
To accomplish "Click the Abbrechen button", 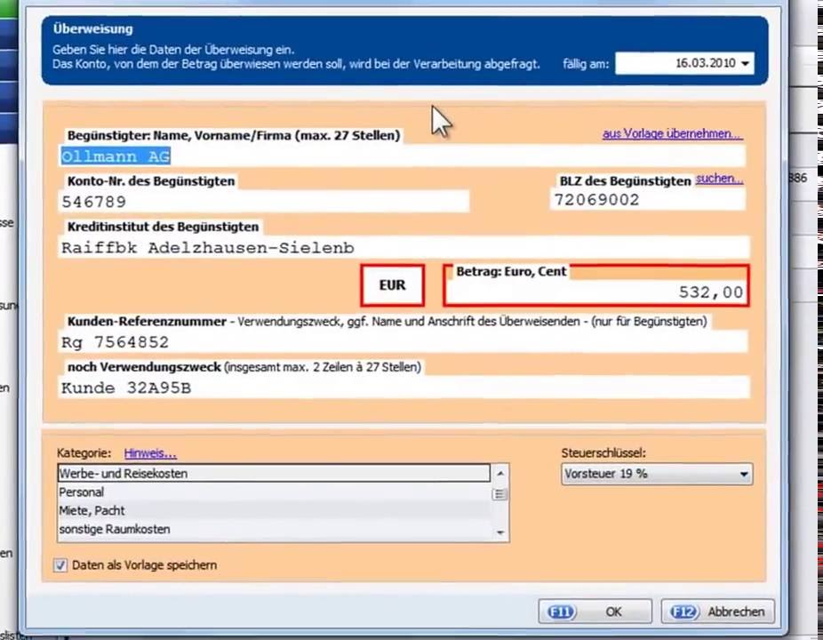I will [717, 612].
